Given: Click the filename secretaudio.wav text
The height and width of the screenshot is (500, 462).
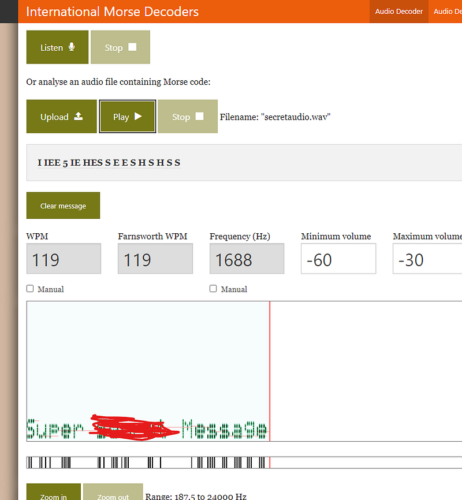Looking at the screenshot, I should (x=275, y=117).
